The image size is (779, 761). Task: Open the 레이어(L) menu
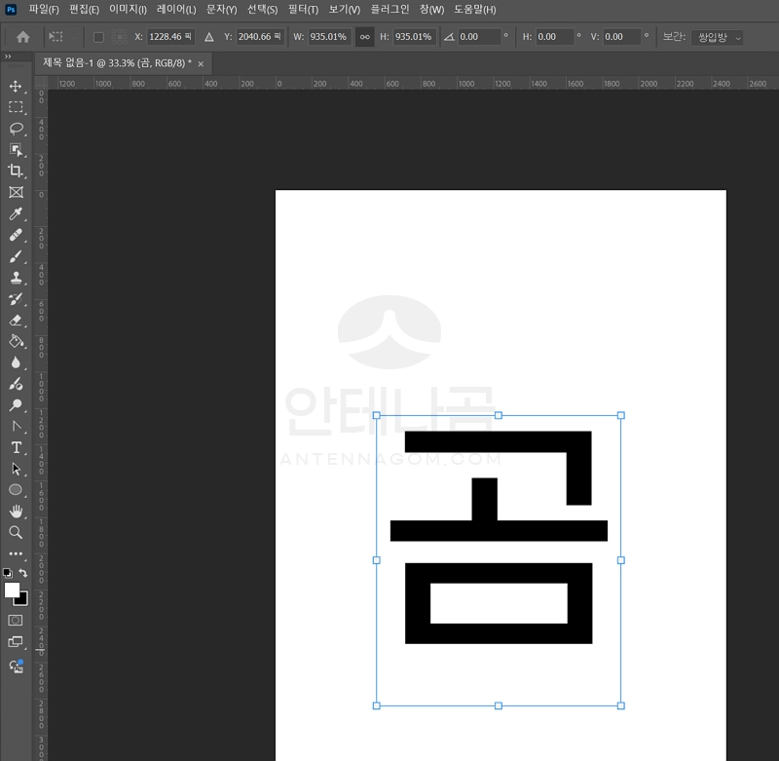[x=176, y=10]
